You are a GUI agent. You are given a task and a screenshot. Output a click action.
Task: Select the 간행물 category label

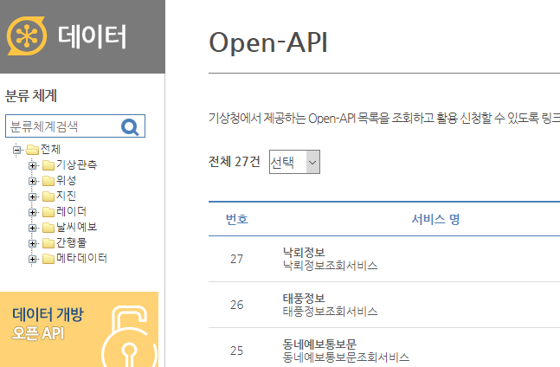tap(72, 242)
